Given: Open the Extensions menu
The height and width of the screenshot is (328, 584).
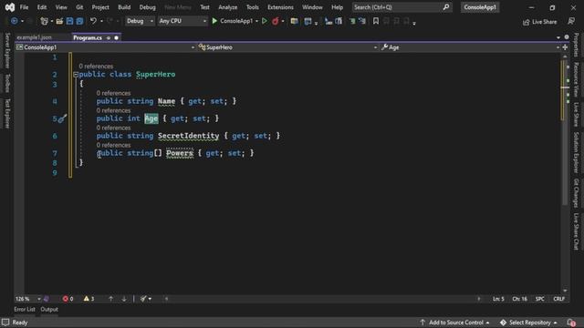Looking at the screenshot, I should click(x=280, y=7).
